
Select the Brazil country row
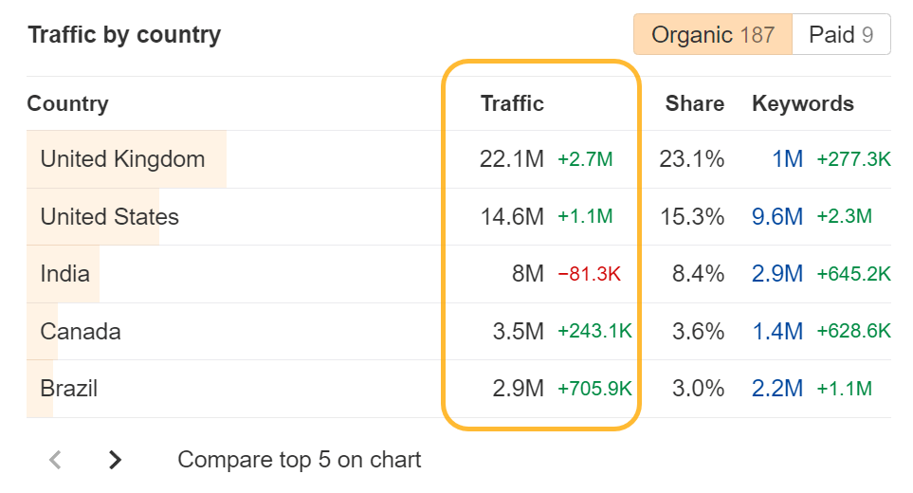tap(68, 389)
